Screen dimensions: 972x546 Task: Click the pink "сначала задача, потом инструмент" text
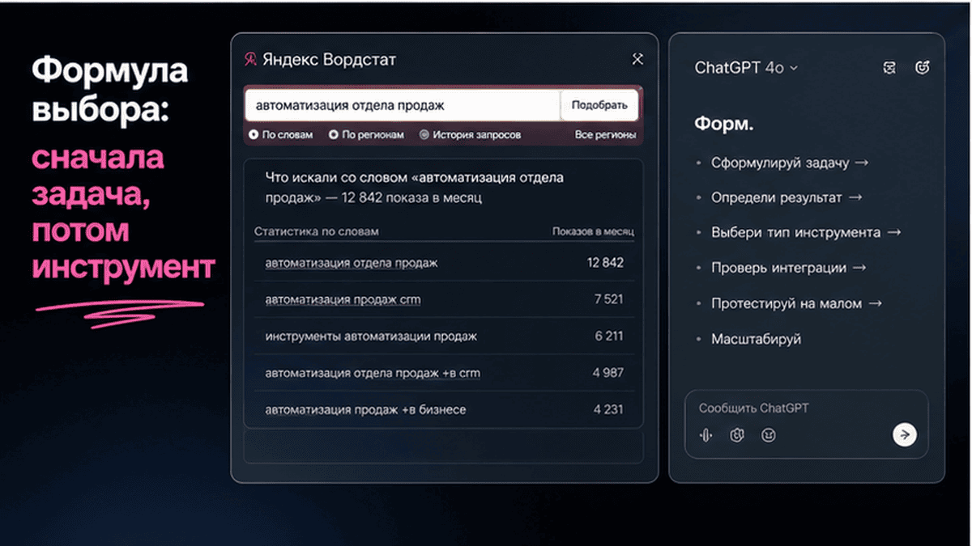123,212
